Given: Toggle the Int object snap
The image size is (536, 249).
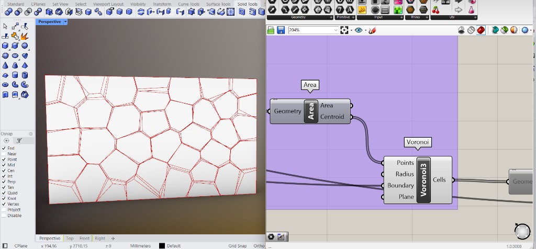Looking at the screenshot, I should (4, 176).
